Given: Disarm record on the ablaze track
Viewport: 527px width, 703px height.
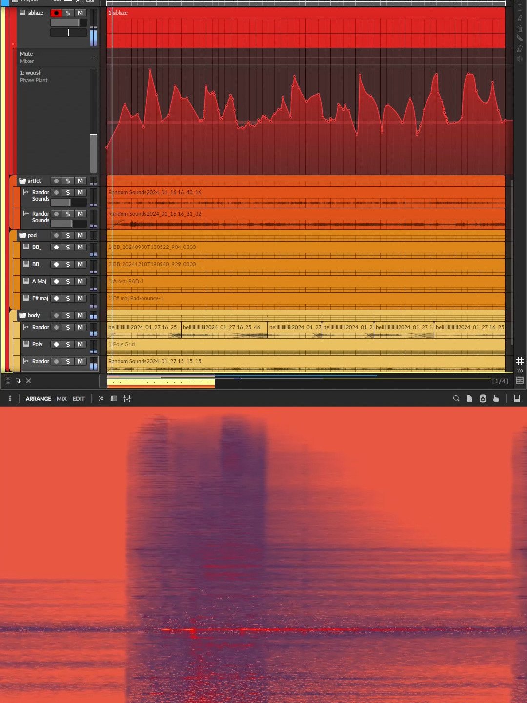Looking at the screenshot, I should click(x=56, y=13).
